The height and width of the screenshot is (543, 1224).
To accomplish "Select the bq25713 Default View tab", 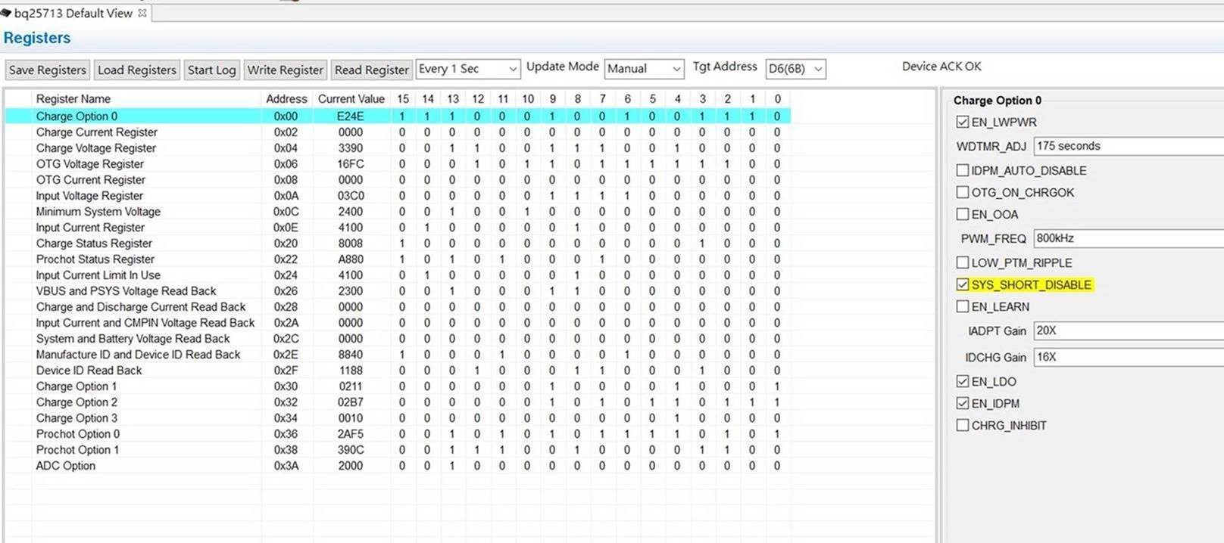I will 73,13.
